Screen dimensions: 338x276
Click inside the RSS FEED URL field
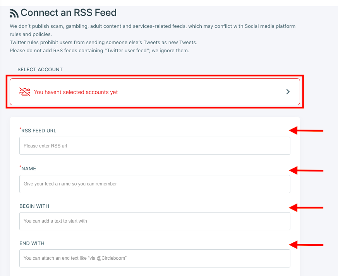[x=154, y=146]
